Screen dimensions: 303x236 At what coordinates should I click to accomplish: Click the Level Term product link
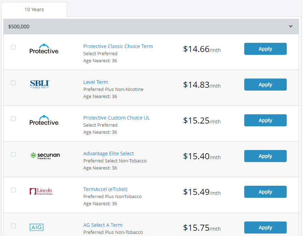[96, 82]
